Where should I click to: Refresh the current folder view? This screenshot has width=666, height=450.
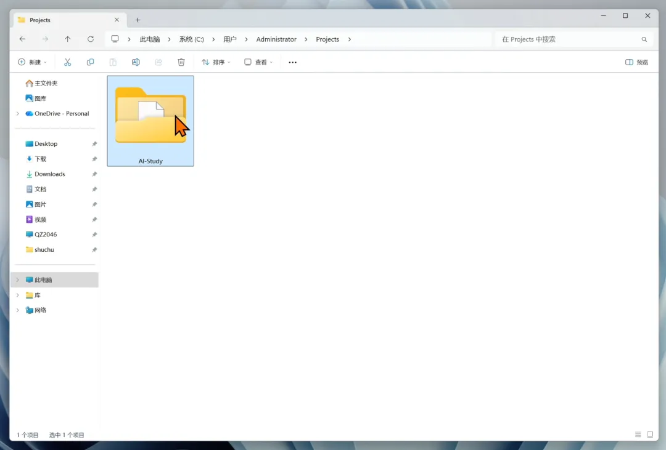[x=91, y=39]
